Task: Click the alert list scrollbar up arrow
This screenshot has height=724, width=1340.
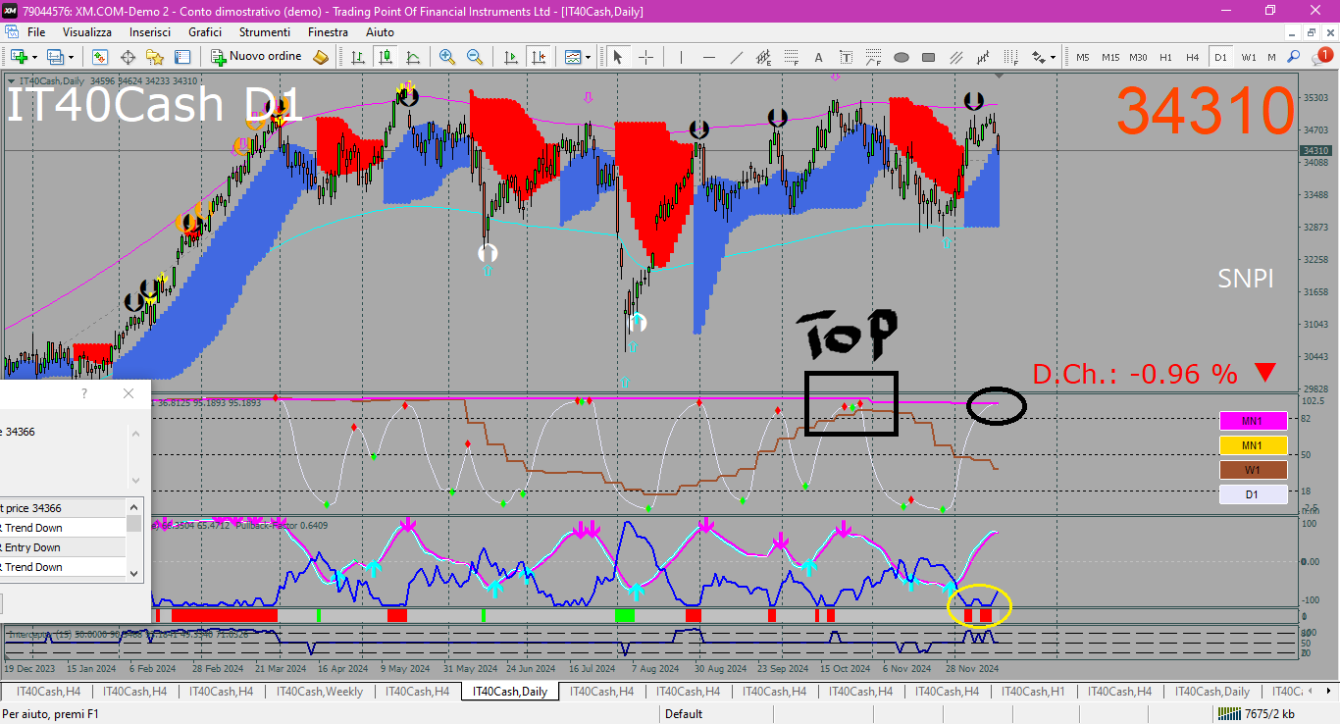Action: tap(135, 506)
